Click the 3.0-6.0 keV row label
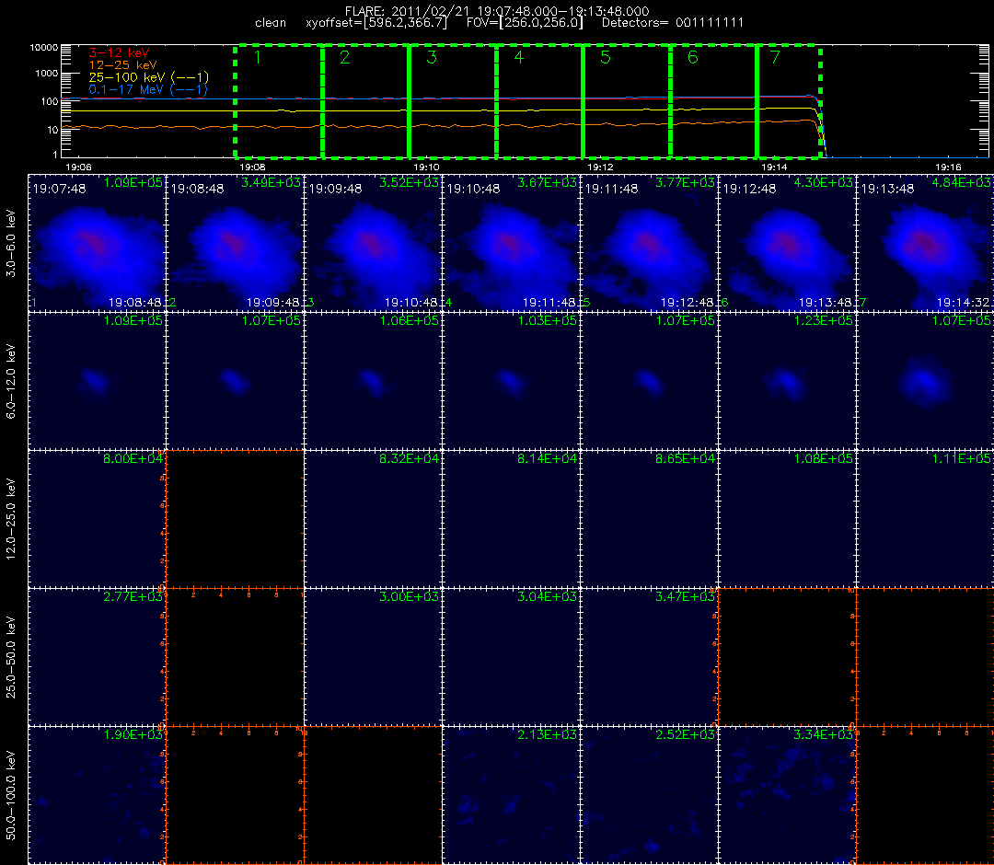 pos(11,244)
